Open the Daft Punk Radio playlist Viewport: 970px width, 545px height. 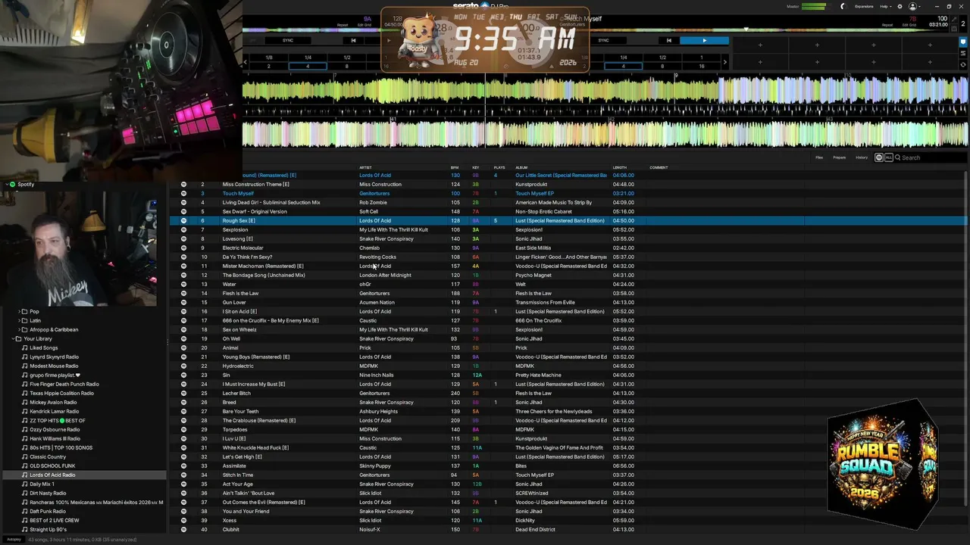point(48,511)
